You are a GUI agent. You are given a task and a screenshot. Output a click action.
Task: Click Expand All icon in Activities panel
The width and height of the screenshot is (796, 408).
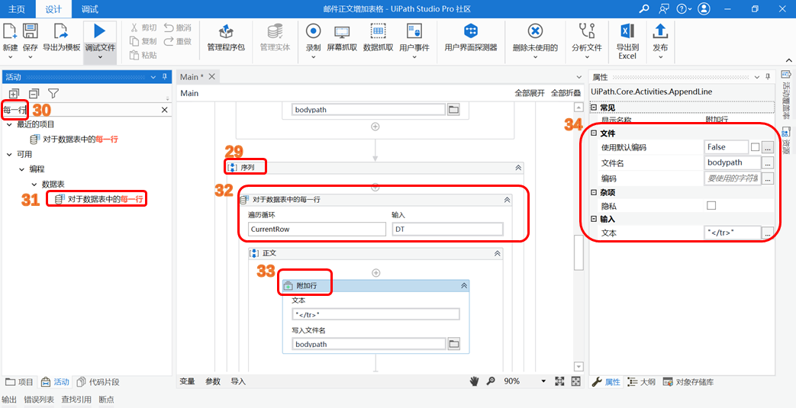tap(15, 93)
